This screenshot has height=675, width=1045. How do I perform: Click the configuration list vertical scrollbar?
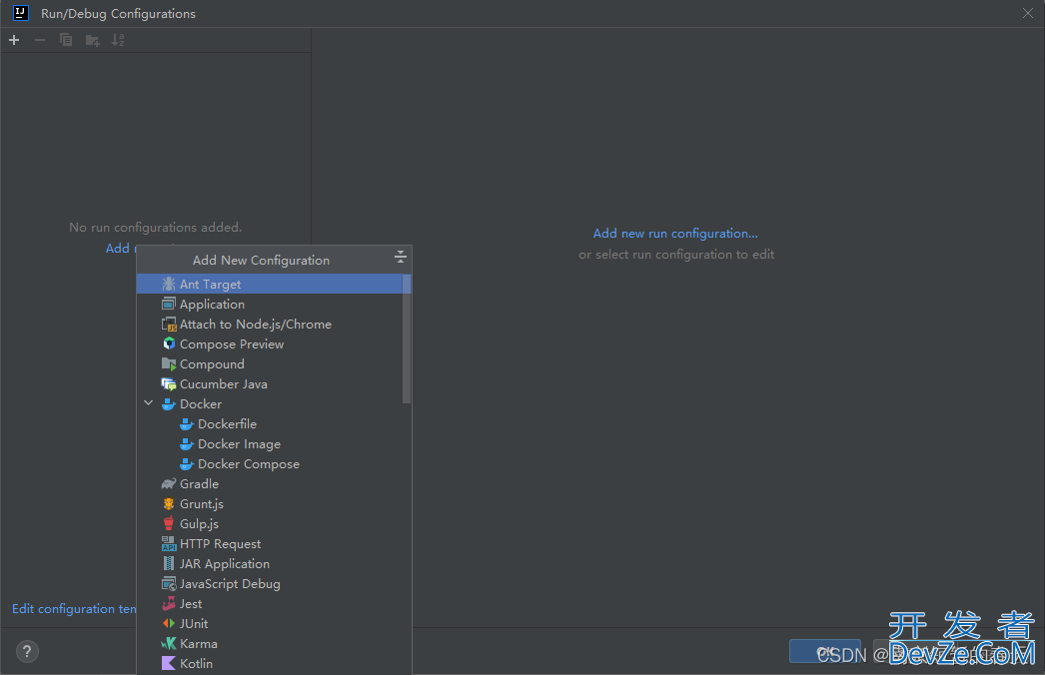coord(407,338)
